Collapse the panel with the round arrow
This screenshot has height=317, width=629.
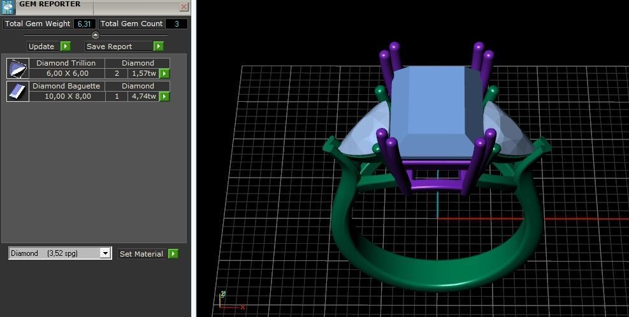click(x=96, y=35)
